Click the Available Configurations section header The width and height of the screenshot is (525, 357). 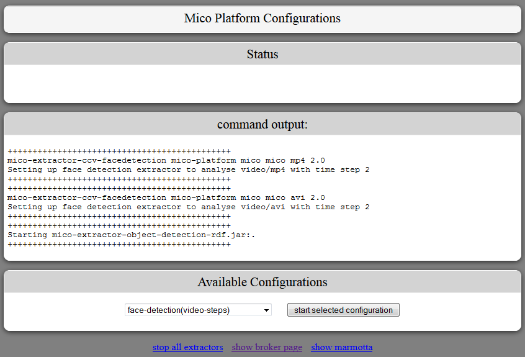[262, 282]
